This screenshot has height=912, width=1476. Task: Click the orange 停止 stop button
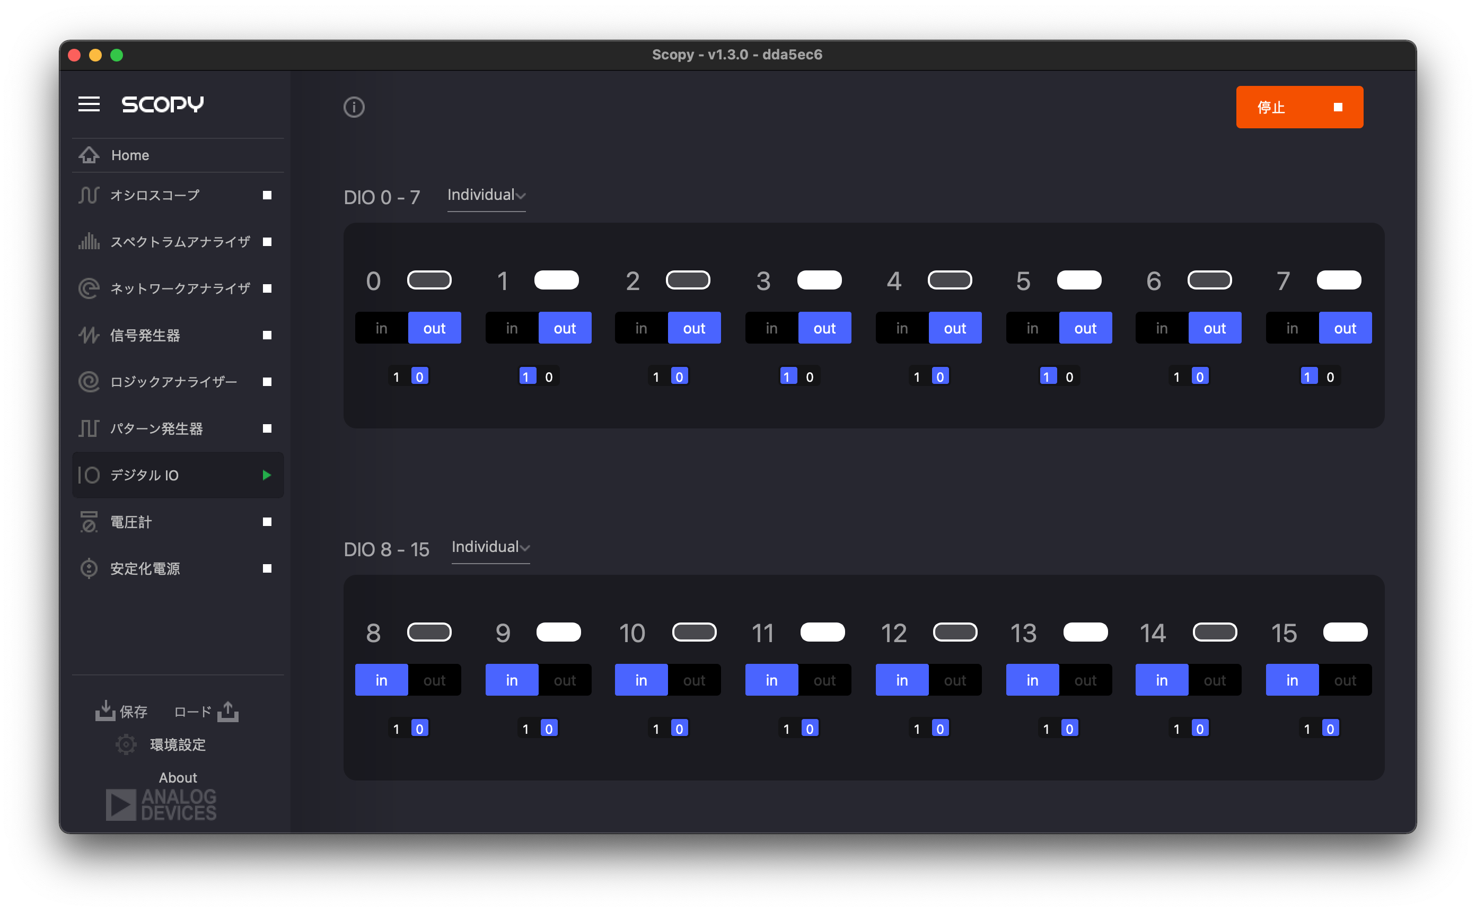tap(1299, 107)
